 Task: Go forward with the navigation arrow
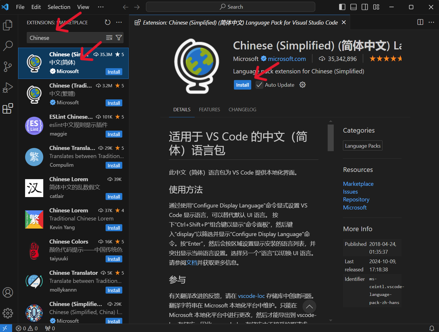137,7
